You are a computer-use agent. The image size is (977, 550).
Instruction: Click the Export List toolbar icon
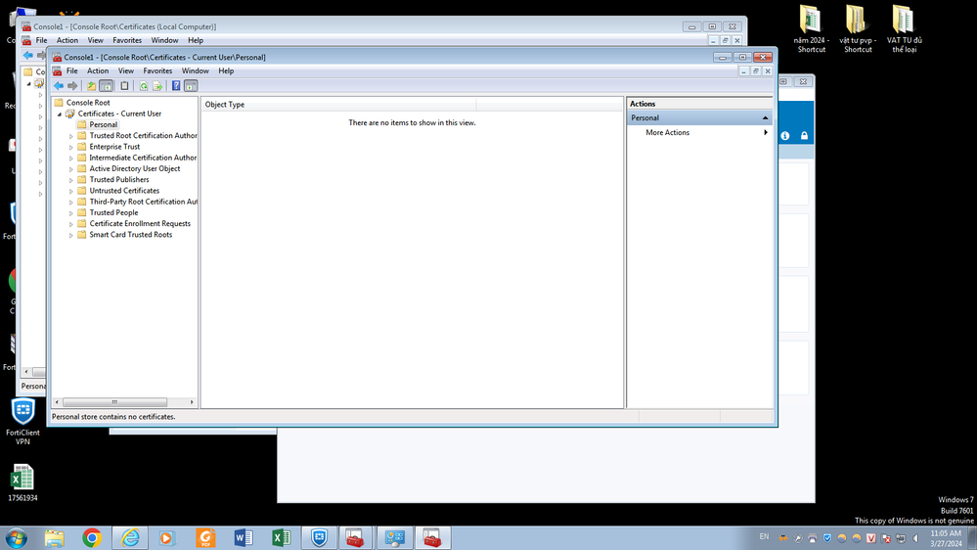pos(157,86)
